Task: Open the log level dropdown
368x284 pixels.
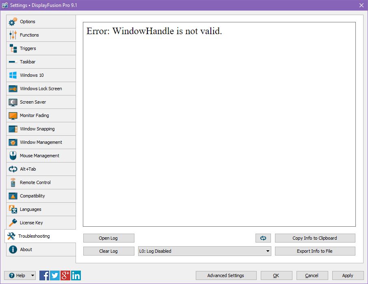Action: coord(204,251)
